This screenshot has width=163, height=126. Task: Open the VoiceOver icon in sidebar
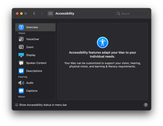21,39
